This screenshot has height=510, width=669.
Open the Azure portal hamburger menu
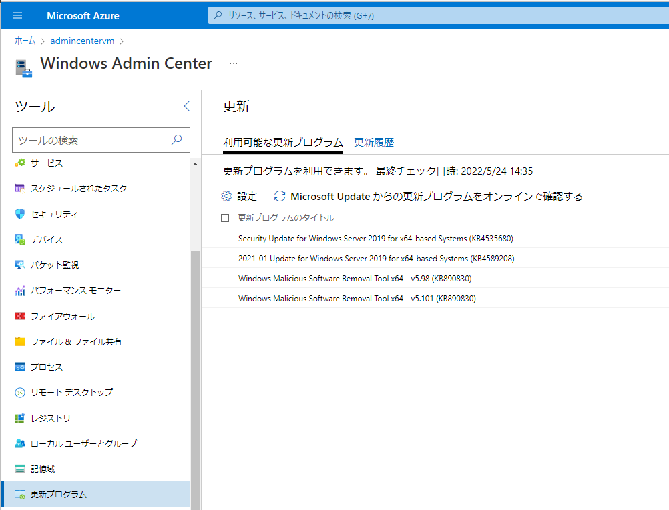point(17,16)
